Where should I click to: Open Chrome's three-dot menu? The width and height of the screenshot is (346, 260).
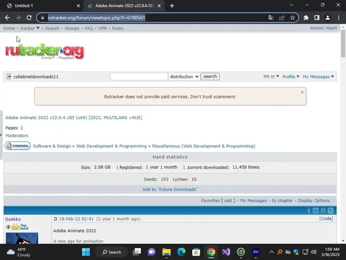339,18
